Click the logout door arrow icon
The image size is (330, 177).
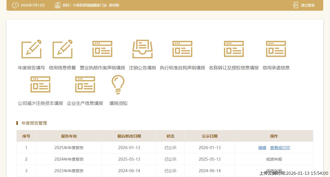point(296,5)
